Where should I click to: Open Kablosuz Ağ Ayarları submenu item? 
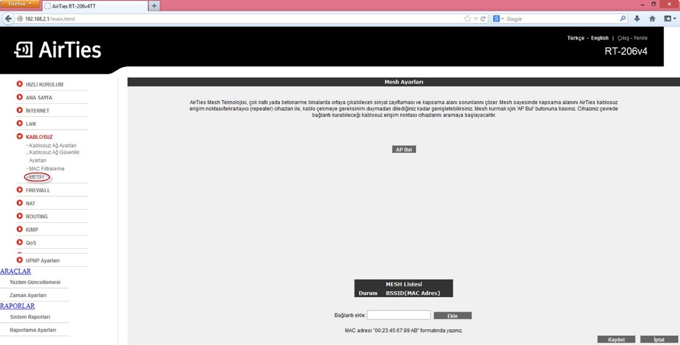pyautogui.click(x=53, y=146)
